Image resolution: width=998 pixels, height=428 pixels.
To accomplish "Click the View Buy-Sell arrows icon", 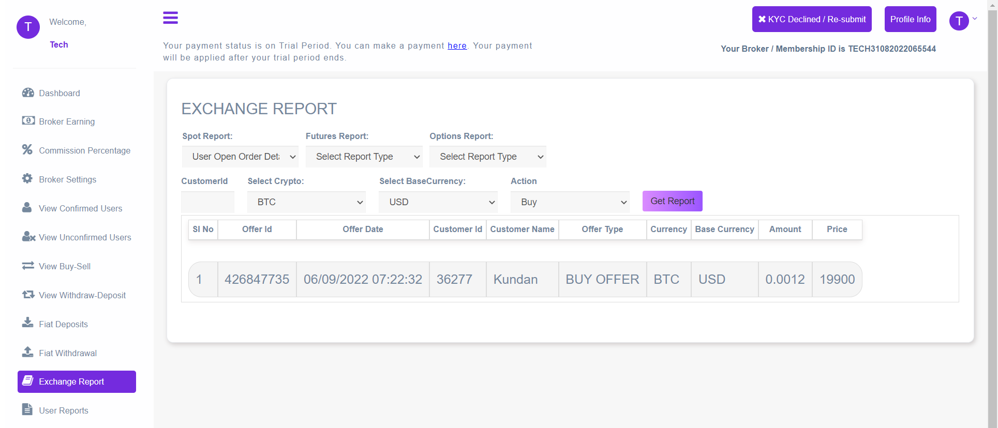I will pos(28,265).
